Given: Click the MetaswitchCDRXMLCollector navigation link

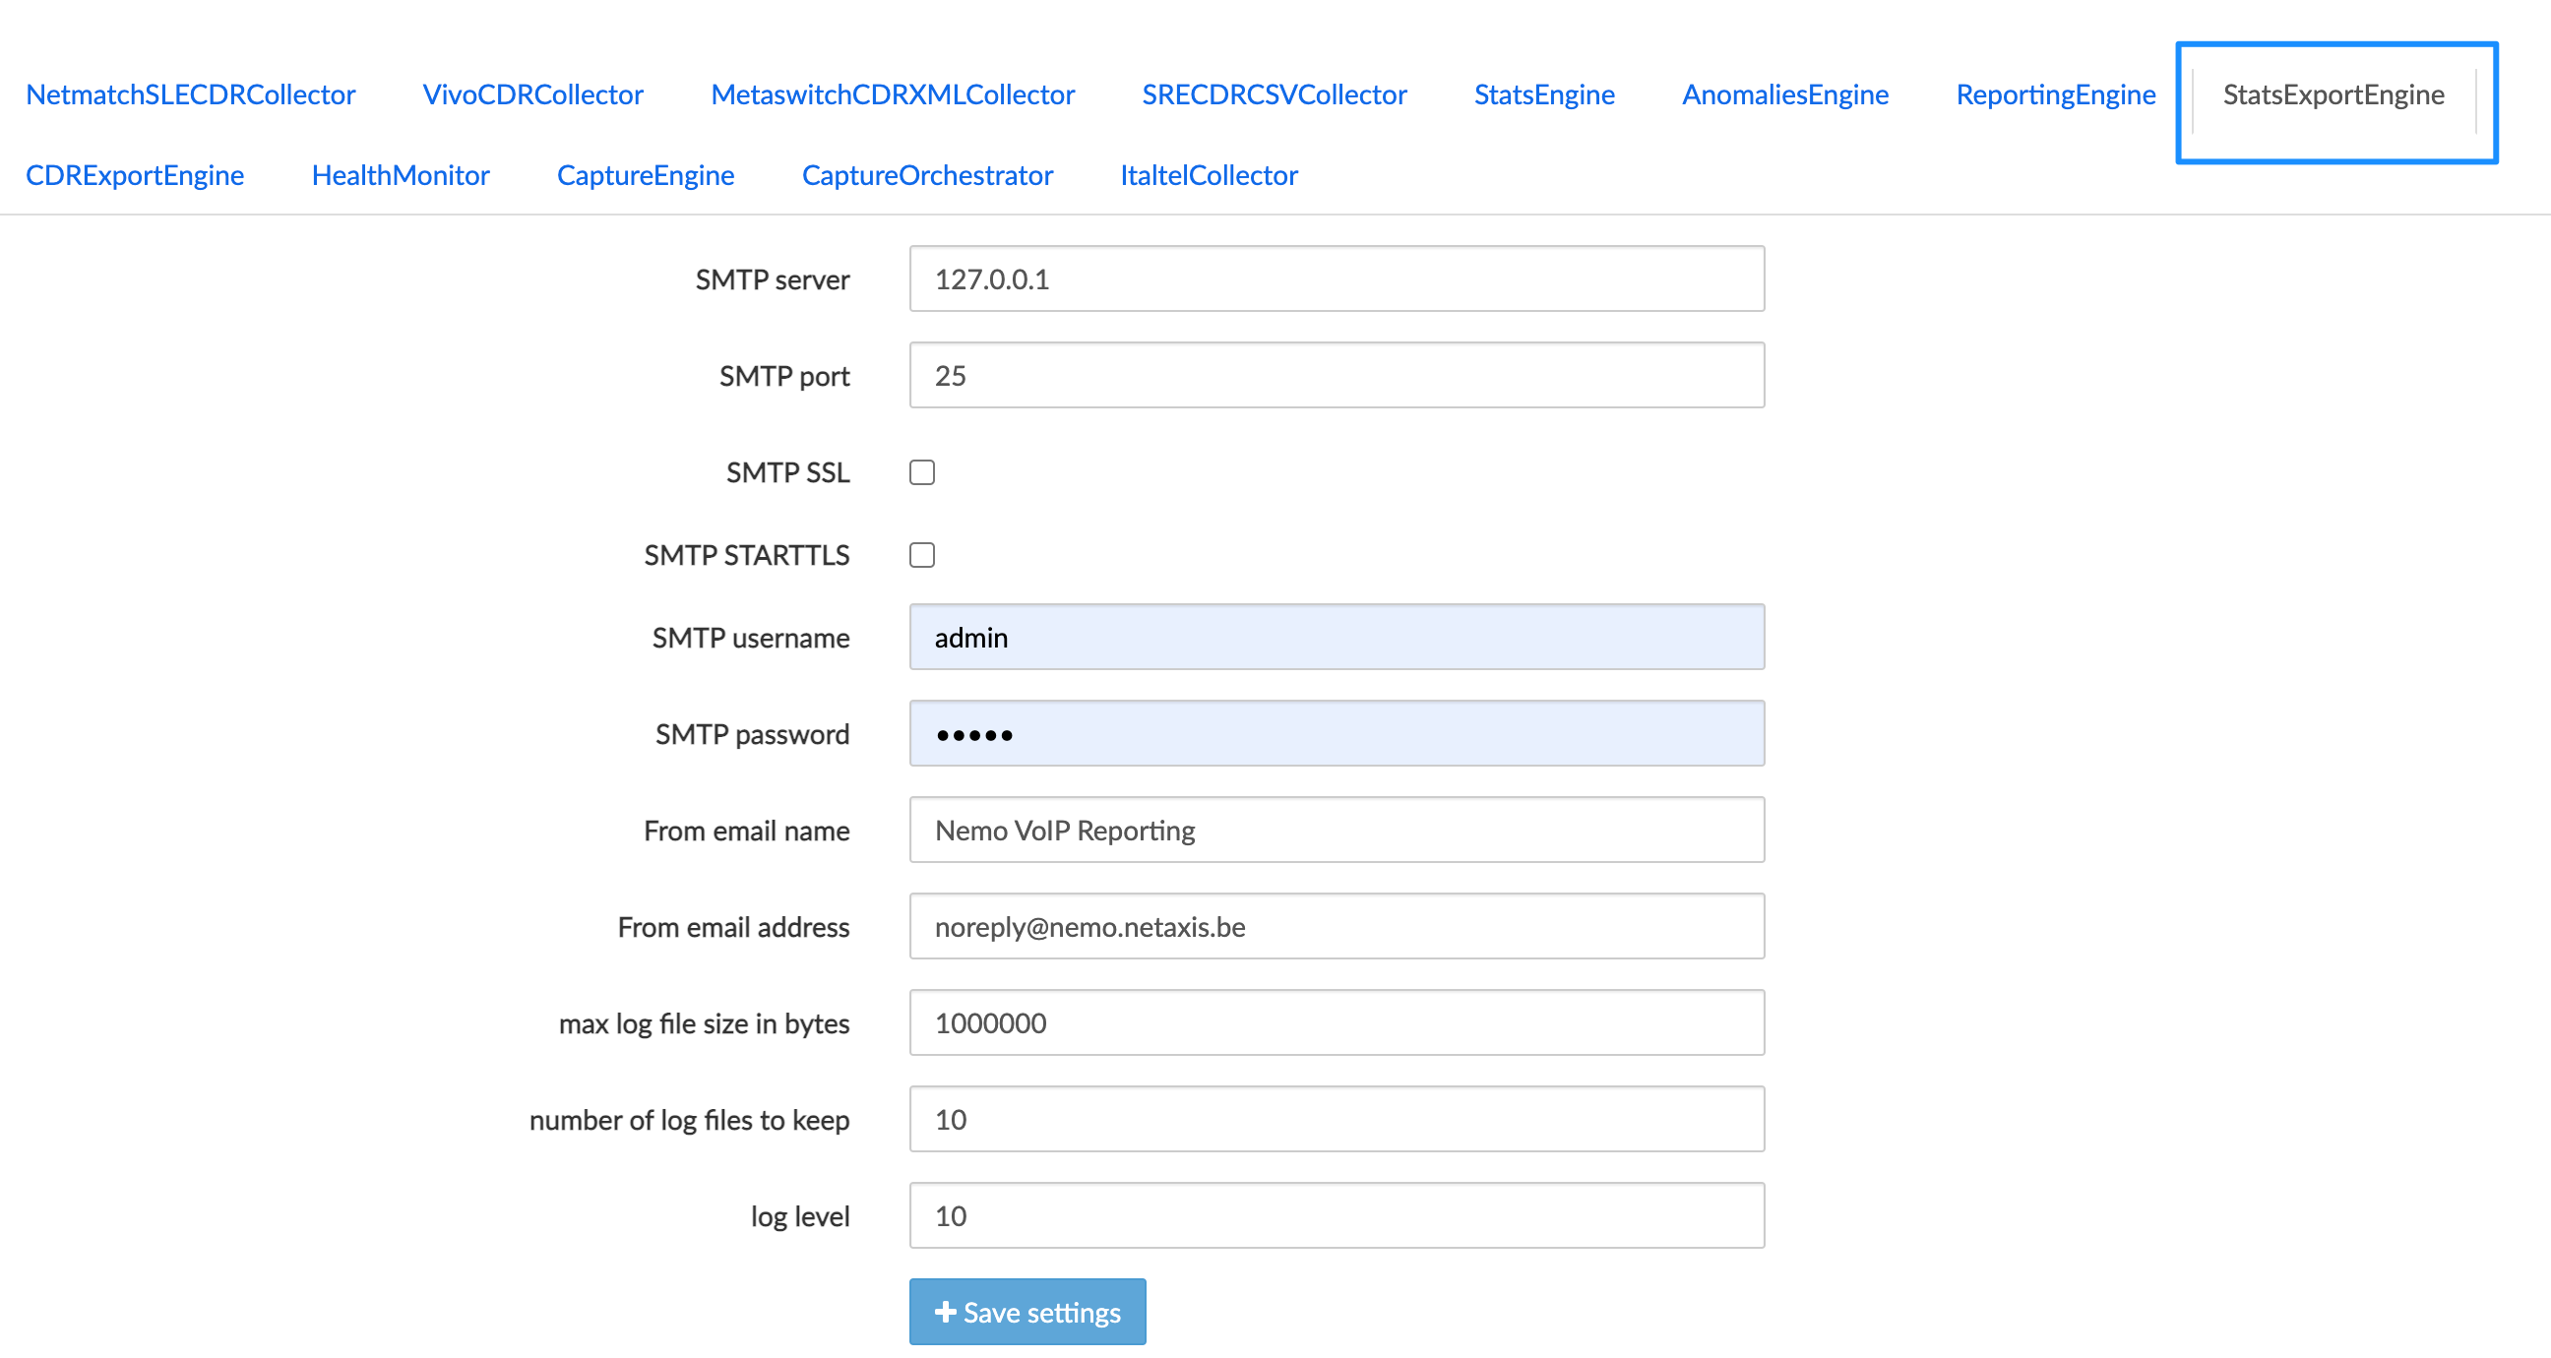Looking at the screenshot, I should (895, 94).
